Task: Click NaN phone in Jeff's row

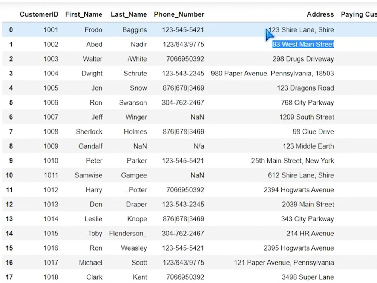Action: [x=197, y=117]
